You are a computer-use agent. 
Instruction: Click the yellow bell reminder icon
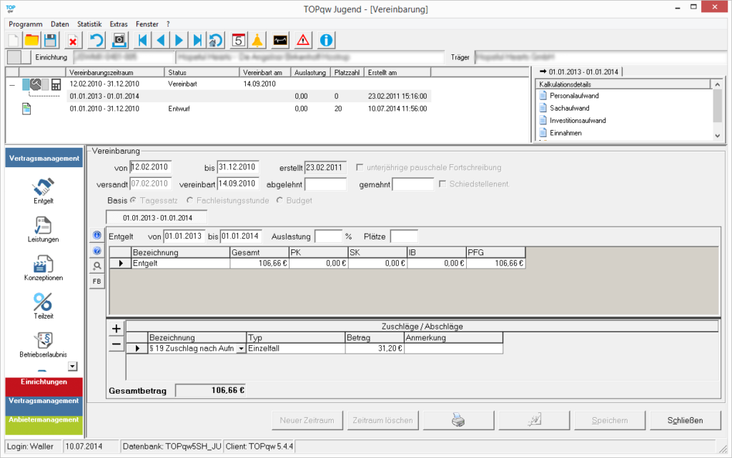click(257, 40)
